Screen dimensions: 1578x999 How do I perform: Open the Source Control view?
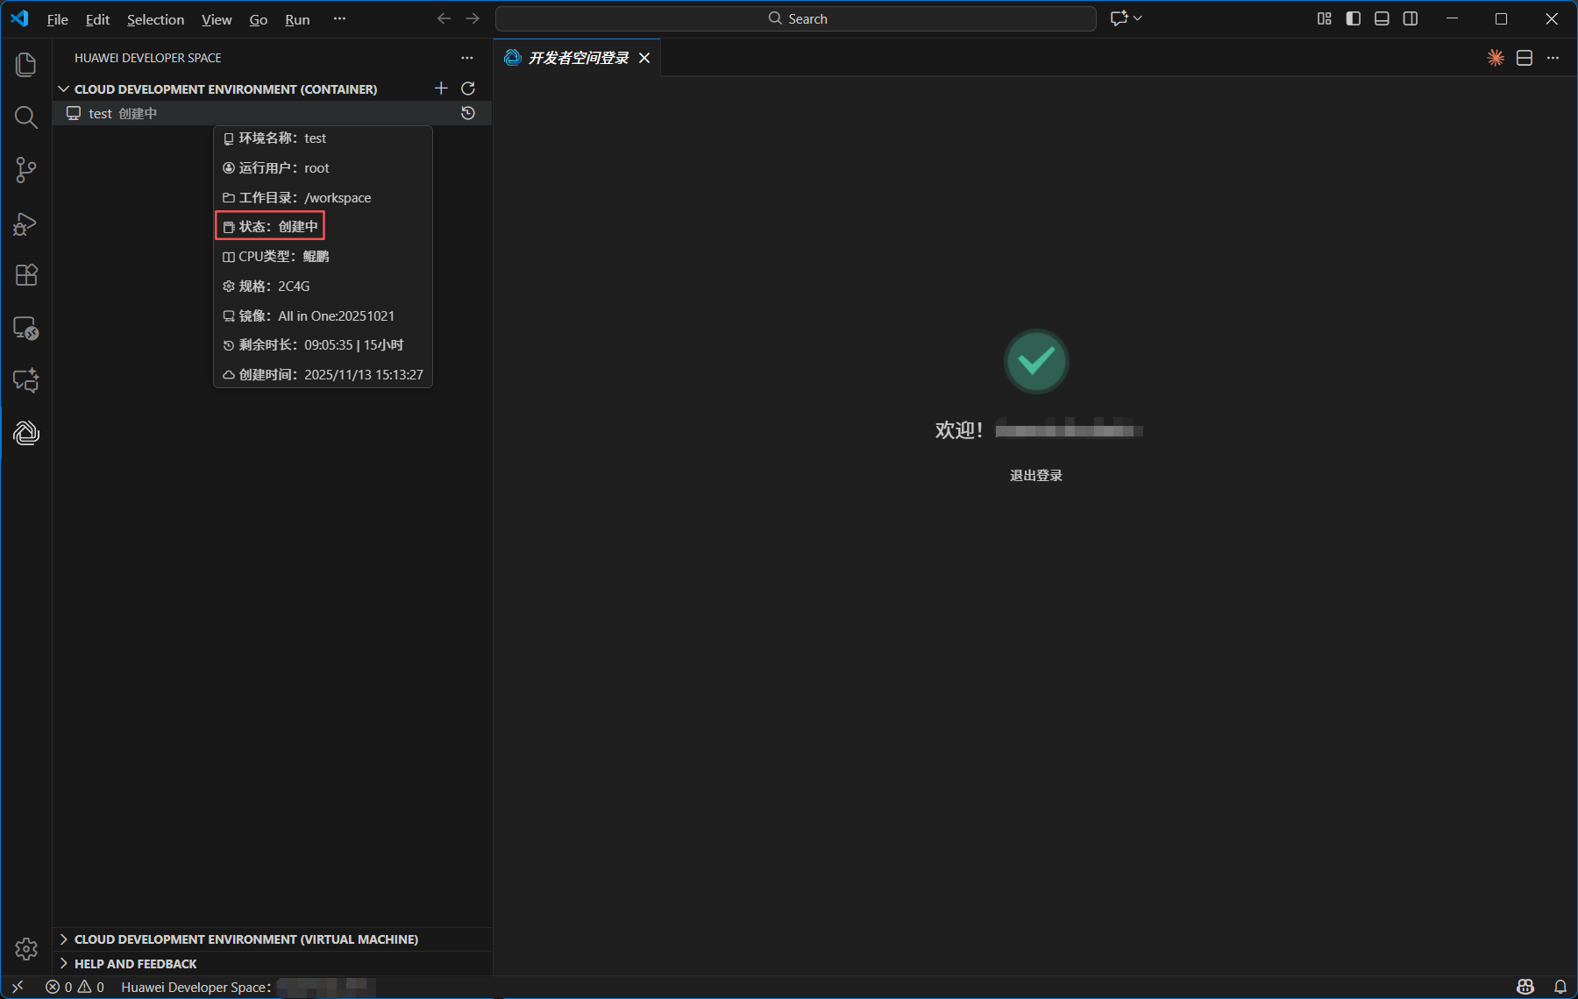coord(26,170)
